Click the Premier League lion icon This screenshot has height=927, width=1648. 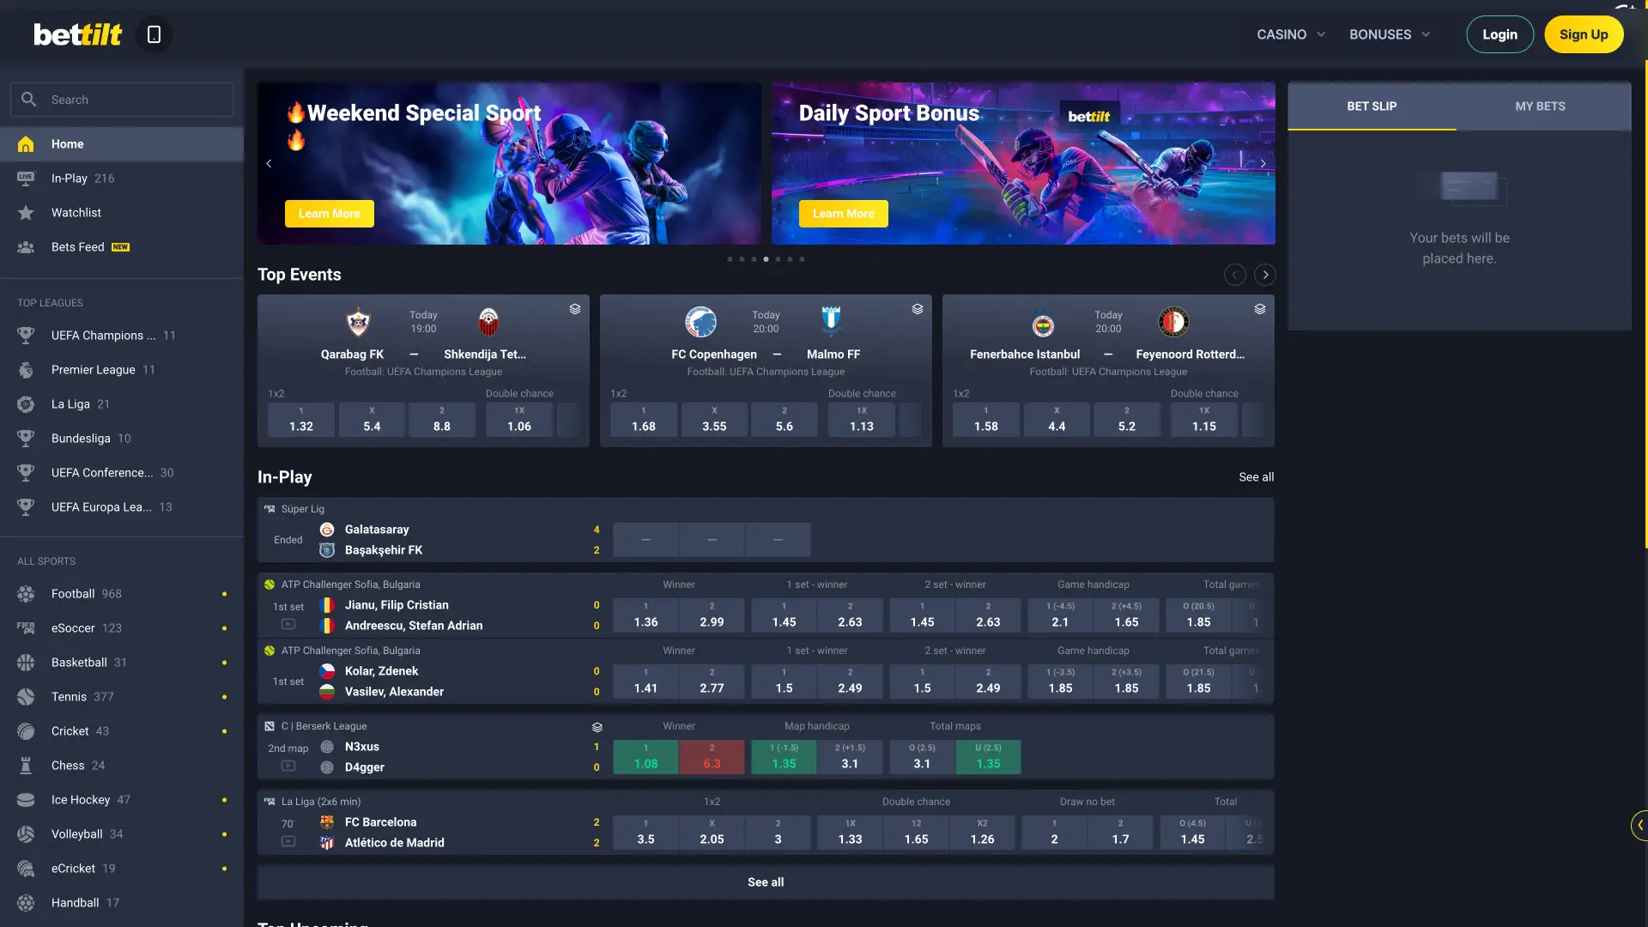click(x=26, y=370)
